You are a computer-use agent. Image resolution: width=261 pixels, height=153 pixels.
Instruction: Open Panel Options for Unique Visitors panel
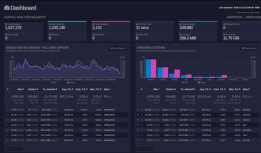coord(119,48)
